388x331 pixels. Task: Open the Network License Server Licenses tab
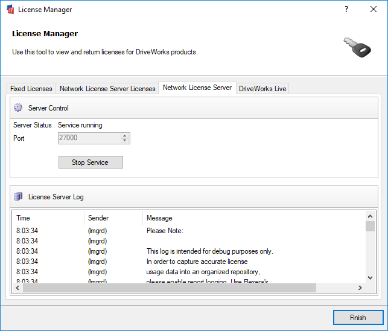click(107, 89)
